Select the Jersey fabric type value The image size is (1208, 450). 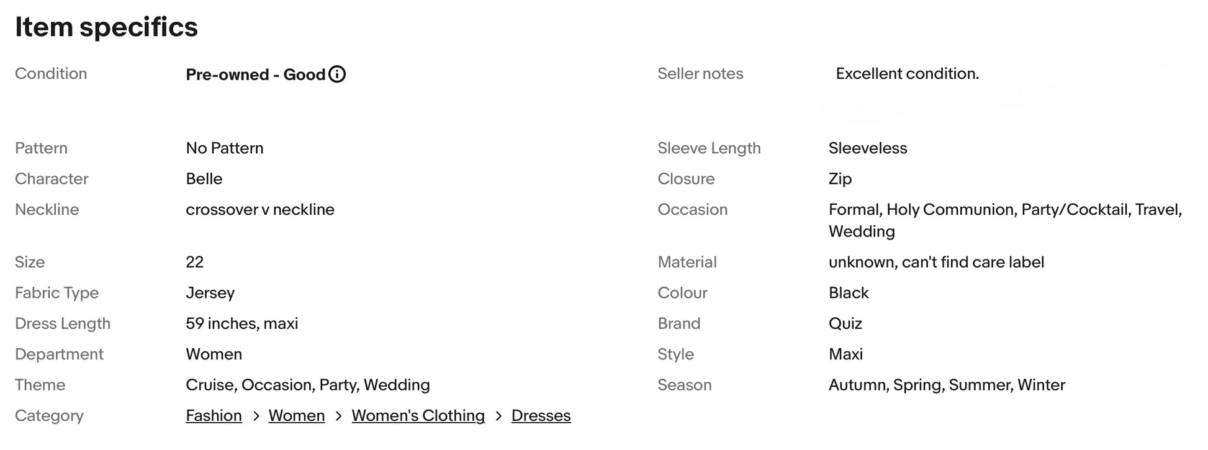210,293
